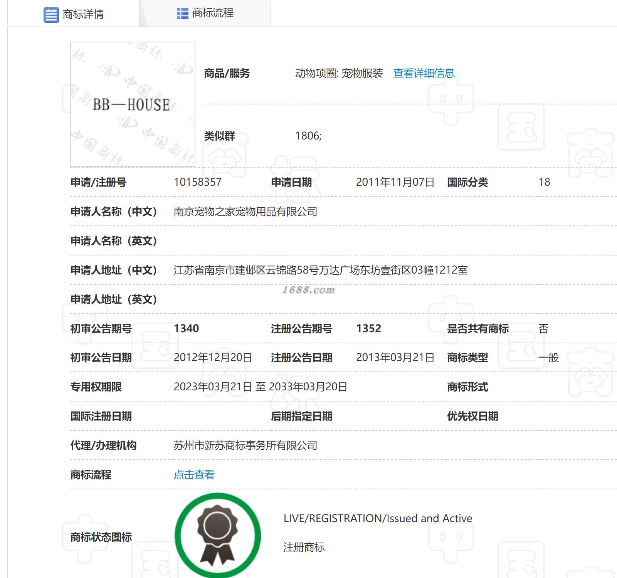
Task: Click the 代理/办理机构 label
Action: (x=103, y=445)
